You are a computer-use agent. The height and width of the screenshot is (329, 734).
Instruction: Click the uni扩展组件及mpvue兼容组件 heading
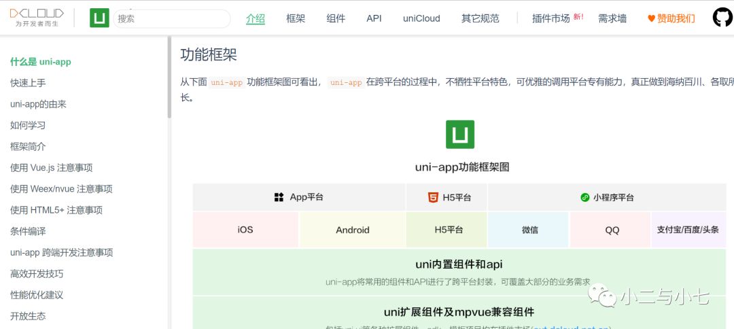point(459,312)
